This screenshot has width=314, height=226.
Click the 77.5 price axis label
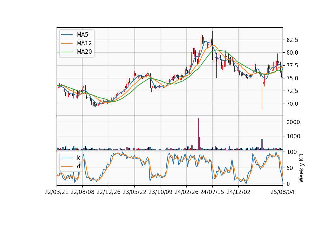(292, 66)
